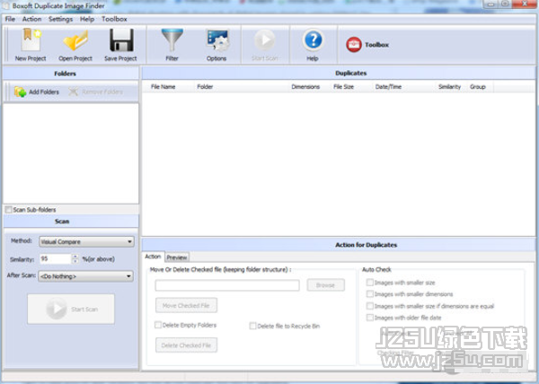Open the red Toolbox icon
Viewport: 539px width, 384px height.
[x=354, y=45]
